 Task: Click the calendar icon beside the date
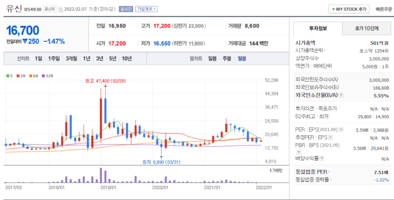pos(60,10)
